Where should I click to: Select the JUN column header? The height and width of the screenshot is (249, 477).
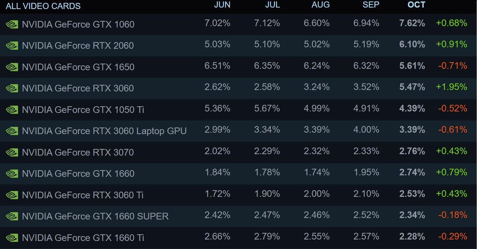222,5
